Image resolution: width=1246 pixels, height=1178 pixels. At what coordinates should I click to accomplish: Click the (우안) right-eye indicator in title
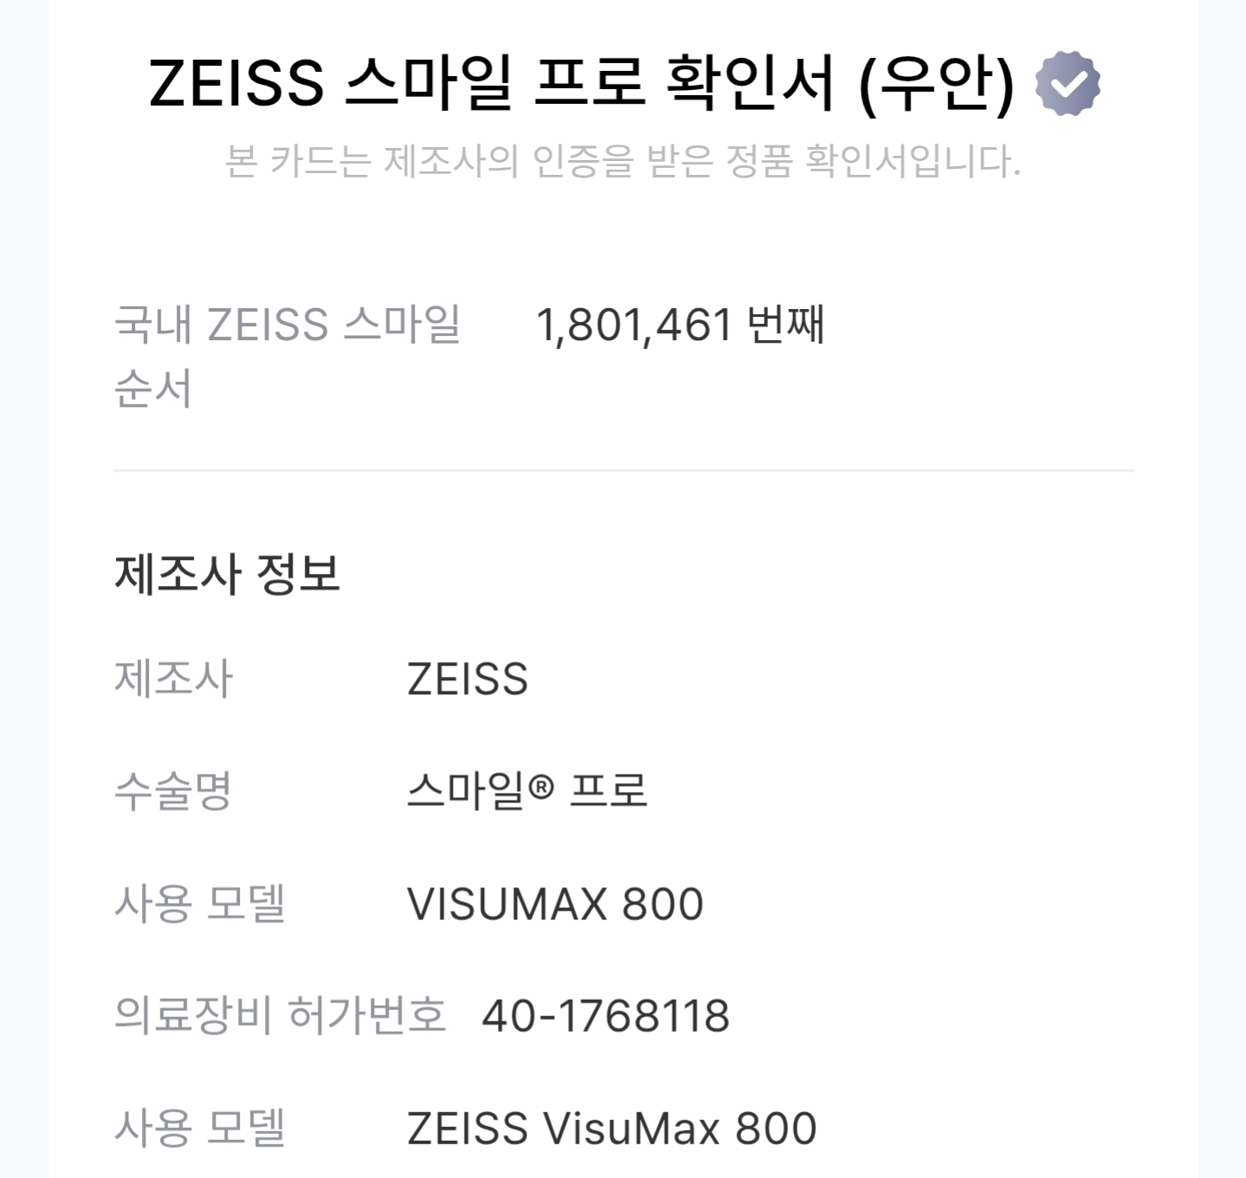coord(936,83)
